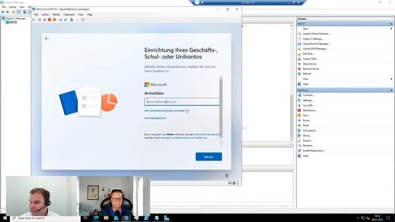Screen dimensions: 395x222
Task: Open Settings action for the VM
Action: tap(308, 100)
